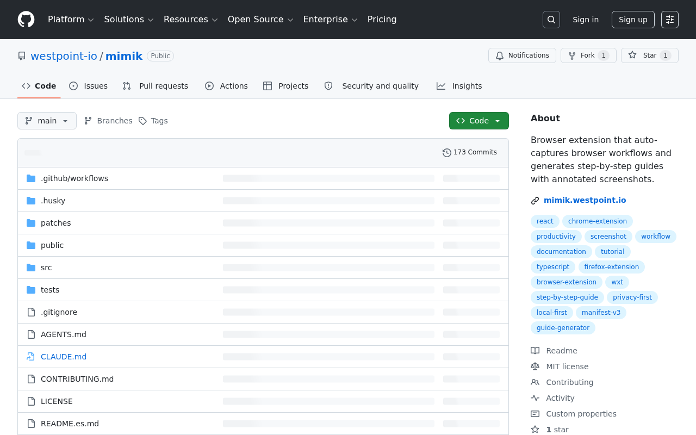Select the typescript topic tag
The image size is (696, 435).
[x=553, y=267]
